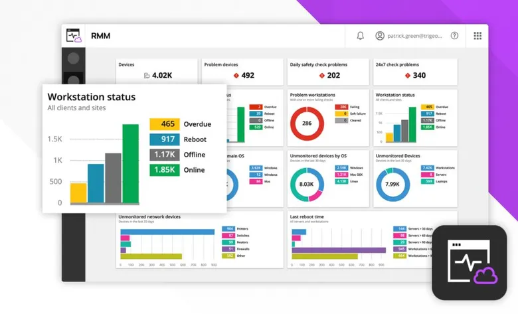Screen dimensions: 518x314
Task: Click the RMM logo in the header
Action: (x=74, y=36)
